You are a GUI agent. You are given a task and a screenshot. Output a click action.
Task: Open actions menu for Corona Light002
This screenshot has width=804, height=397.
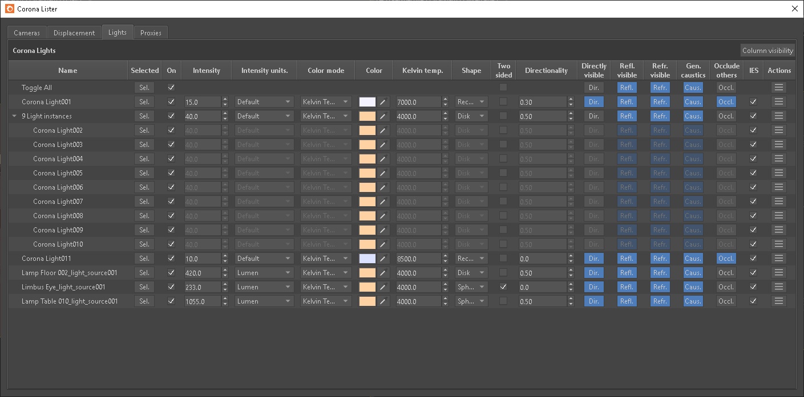(779, 130)
